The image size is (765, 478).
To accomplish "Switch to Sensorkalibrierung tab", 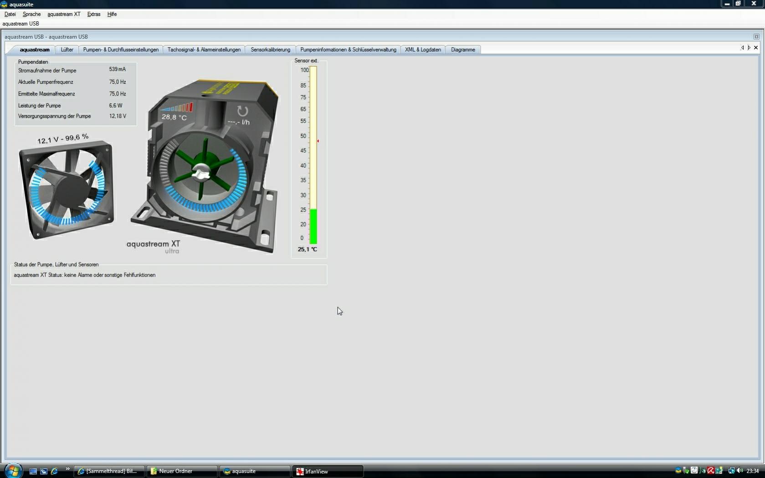I will (270, 50).
